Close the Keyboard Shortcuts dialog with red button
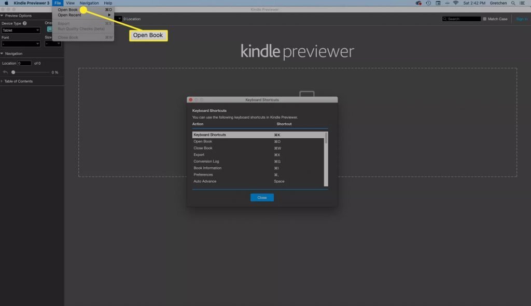This screenshot has width=531, height=306. 191,100
